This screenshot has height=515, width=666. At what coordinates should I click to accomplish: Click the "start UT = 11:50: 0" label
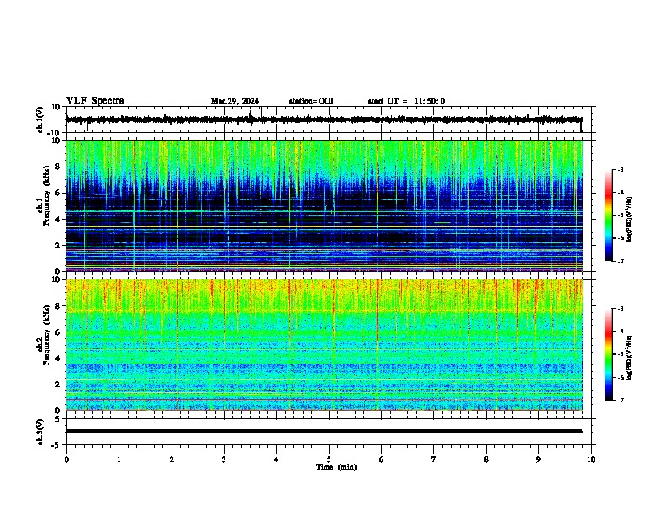click(x=406, y=101)
